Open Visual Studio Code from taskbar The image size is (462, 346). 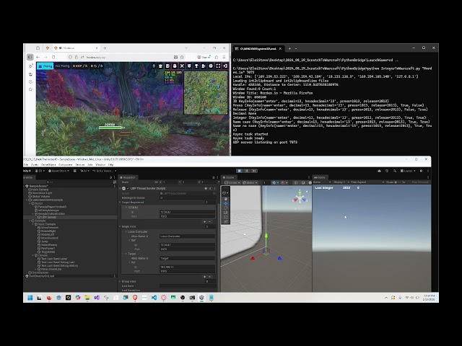click(154, 298)
